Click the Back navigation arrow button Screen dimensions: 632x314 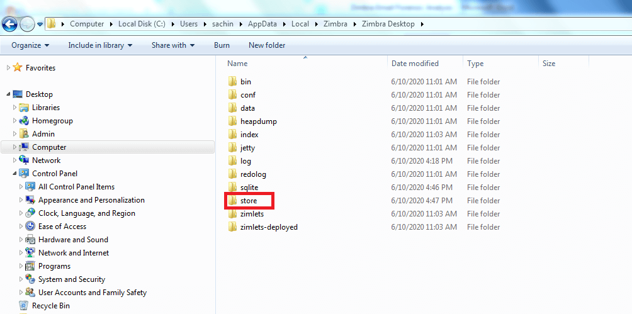[9, 24]
